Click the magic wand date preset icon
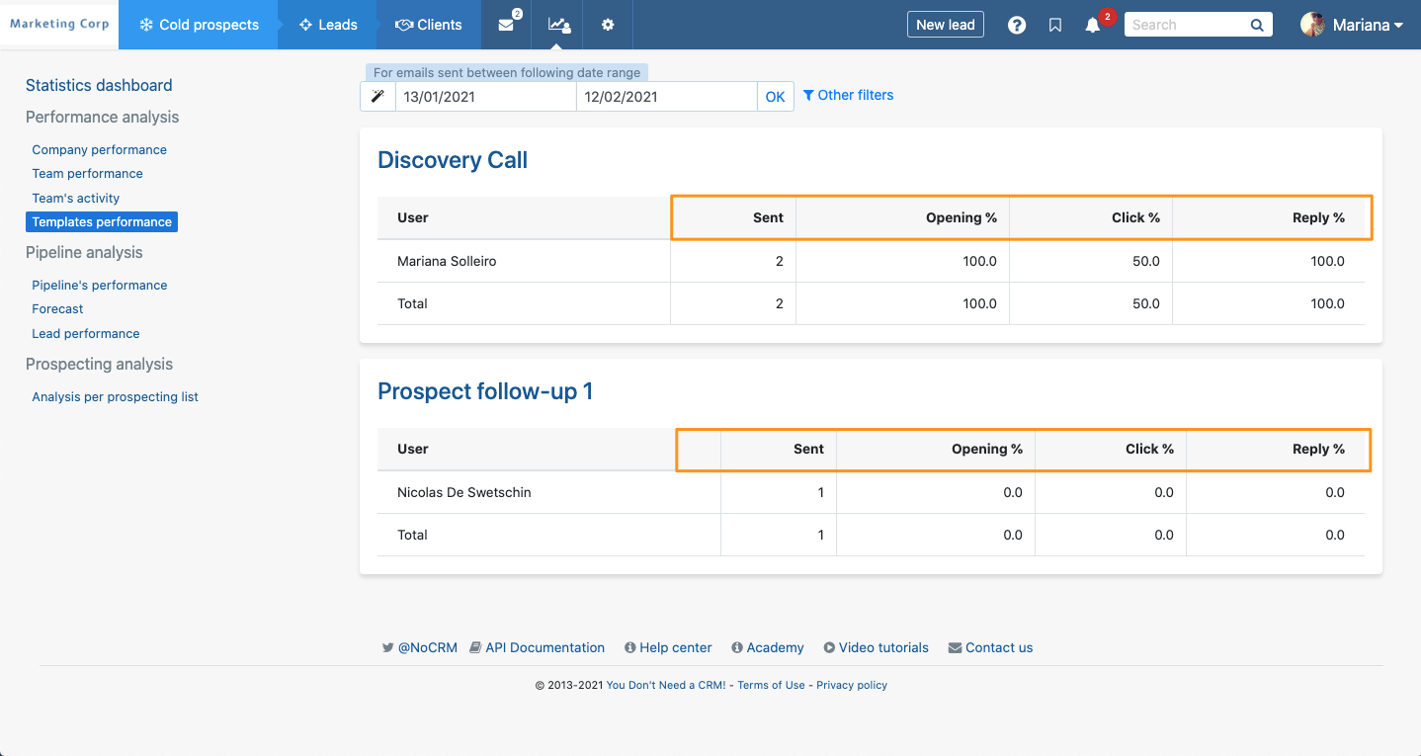 click(377, 96)
